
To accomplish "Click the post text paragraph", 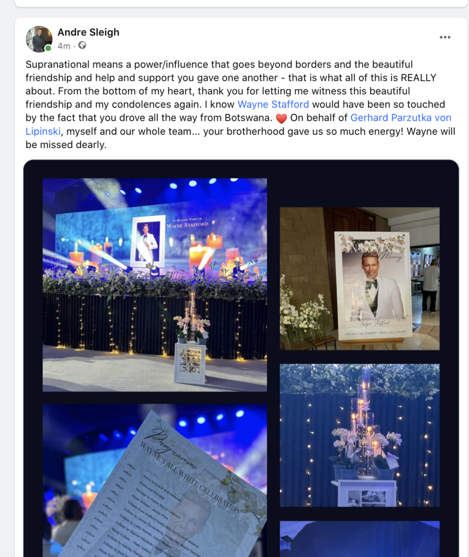I will pos(240,104).
